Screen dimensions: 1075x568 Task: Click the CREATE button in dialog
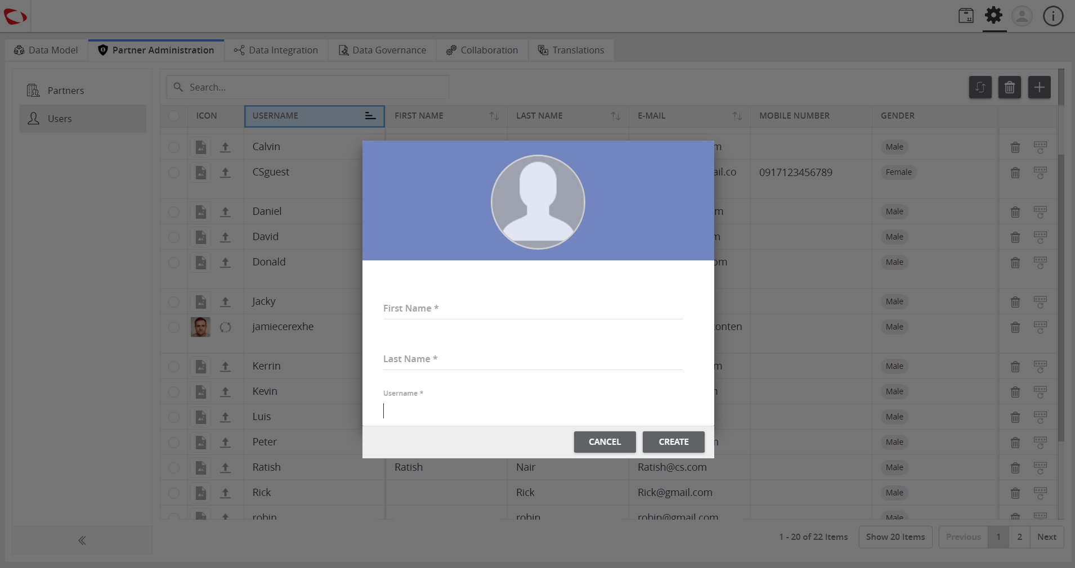[x=674, y=442]
